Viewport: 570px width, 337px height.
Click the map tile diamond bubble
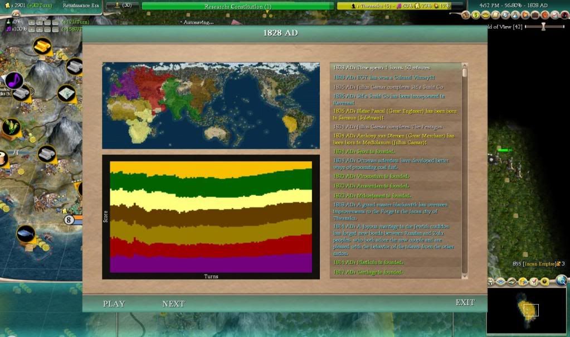tap(66, 94)
